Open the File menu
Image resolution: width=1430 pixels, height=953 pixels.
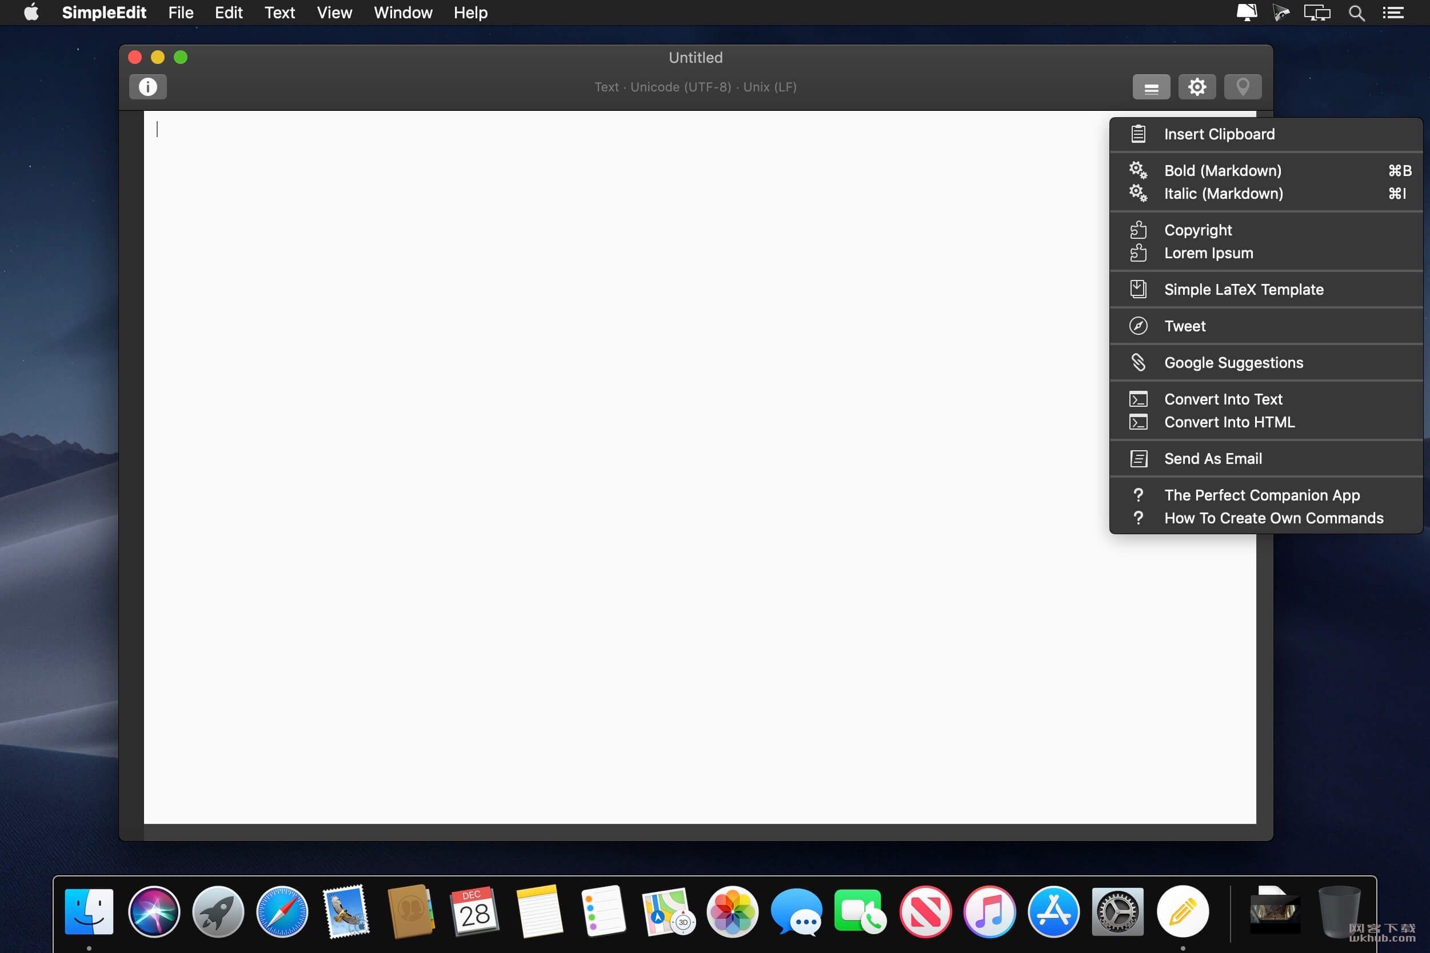click(181, 12)
